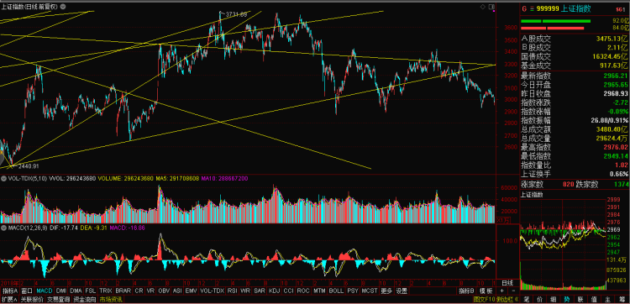Switch to the SAR indicator
Image resolution: width=630 pixels, height=304 pixels.
tap(260, 291)
